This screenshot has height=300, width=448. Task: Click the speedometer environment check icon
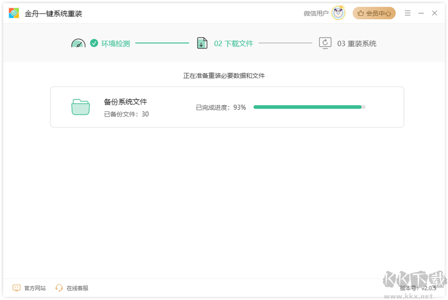[x=78, y=43]
